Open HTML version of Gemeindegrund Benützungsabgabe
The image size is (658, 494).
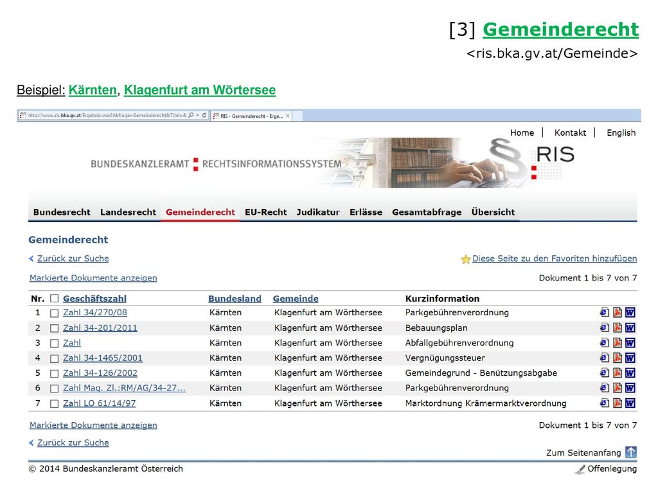pyautogui.click(x=604, y=372)
